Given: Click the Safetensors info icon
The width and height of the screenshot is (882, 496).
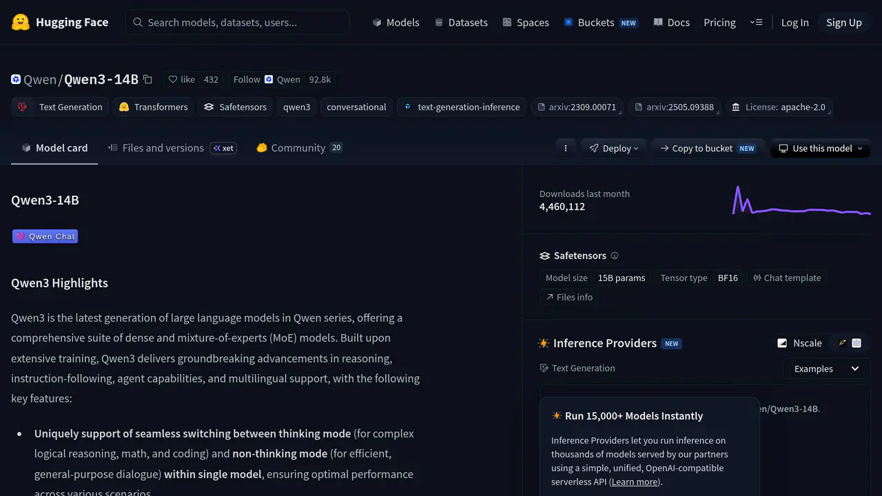Looking at the screenshot, I should [x=615, y=256].
